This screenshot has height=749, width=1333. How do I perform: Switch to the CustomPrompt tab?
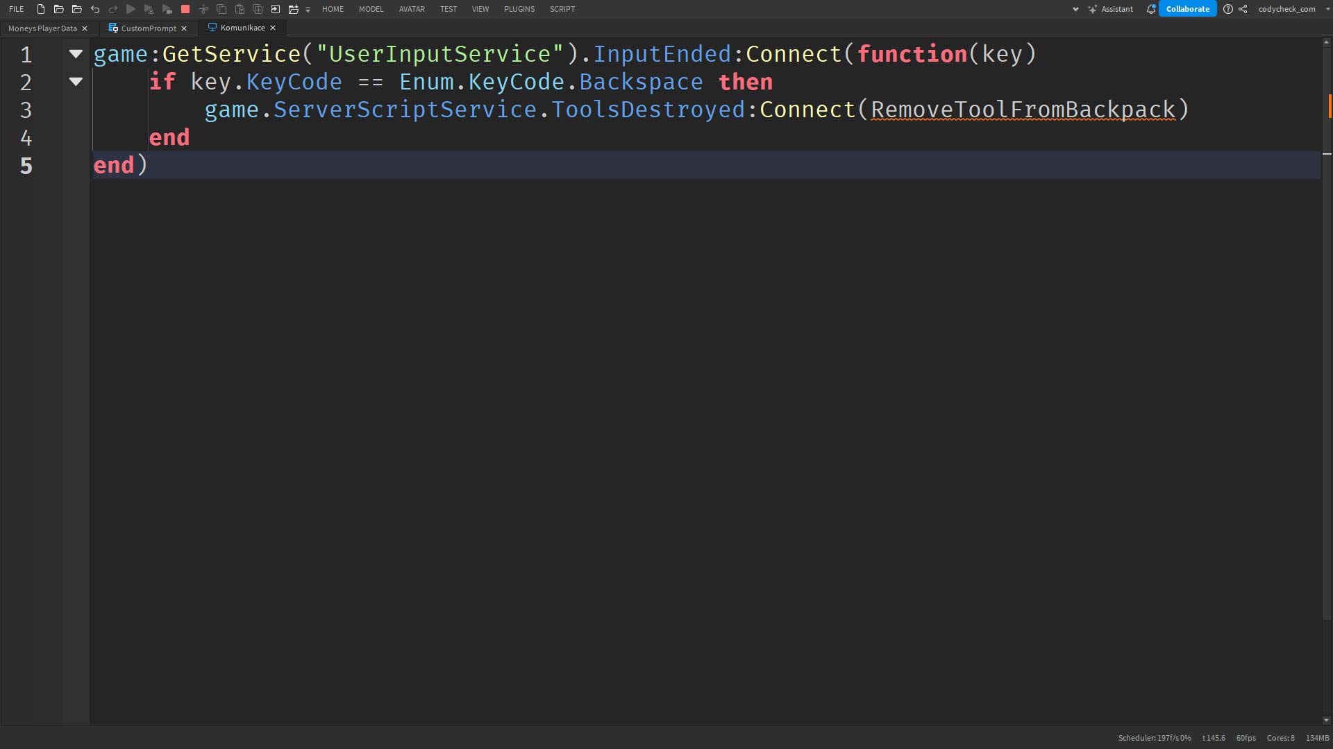tap(148, 28)
